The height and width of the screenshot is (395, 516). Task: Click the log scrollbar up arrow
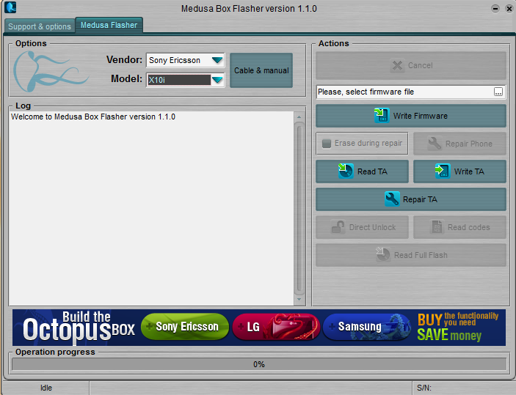[299, 117]
